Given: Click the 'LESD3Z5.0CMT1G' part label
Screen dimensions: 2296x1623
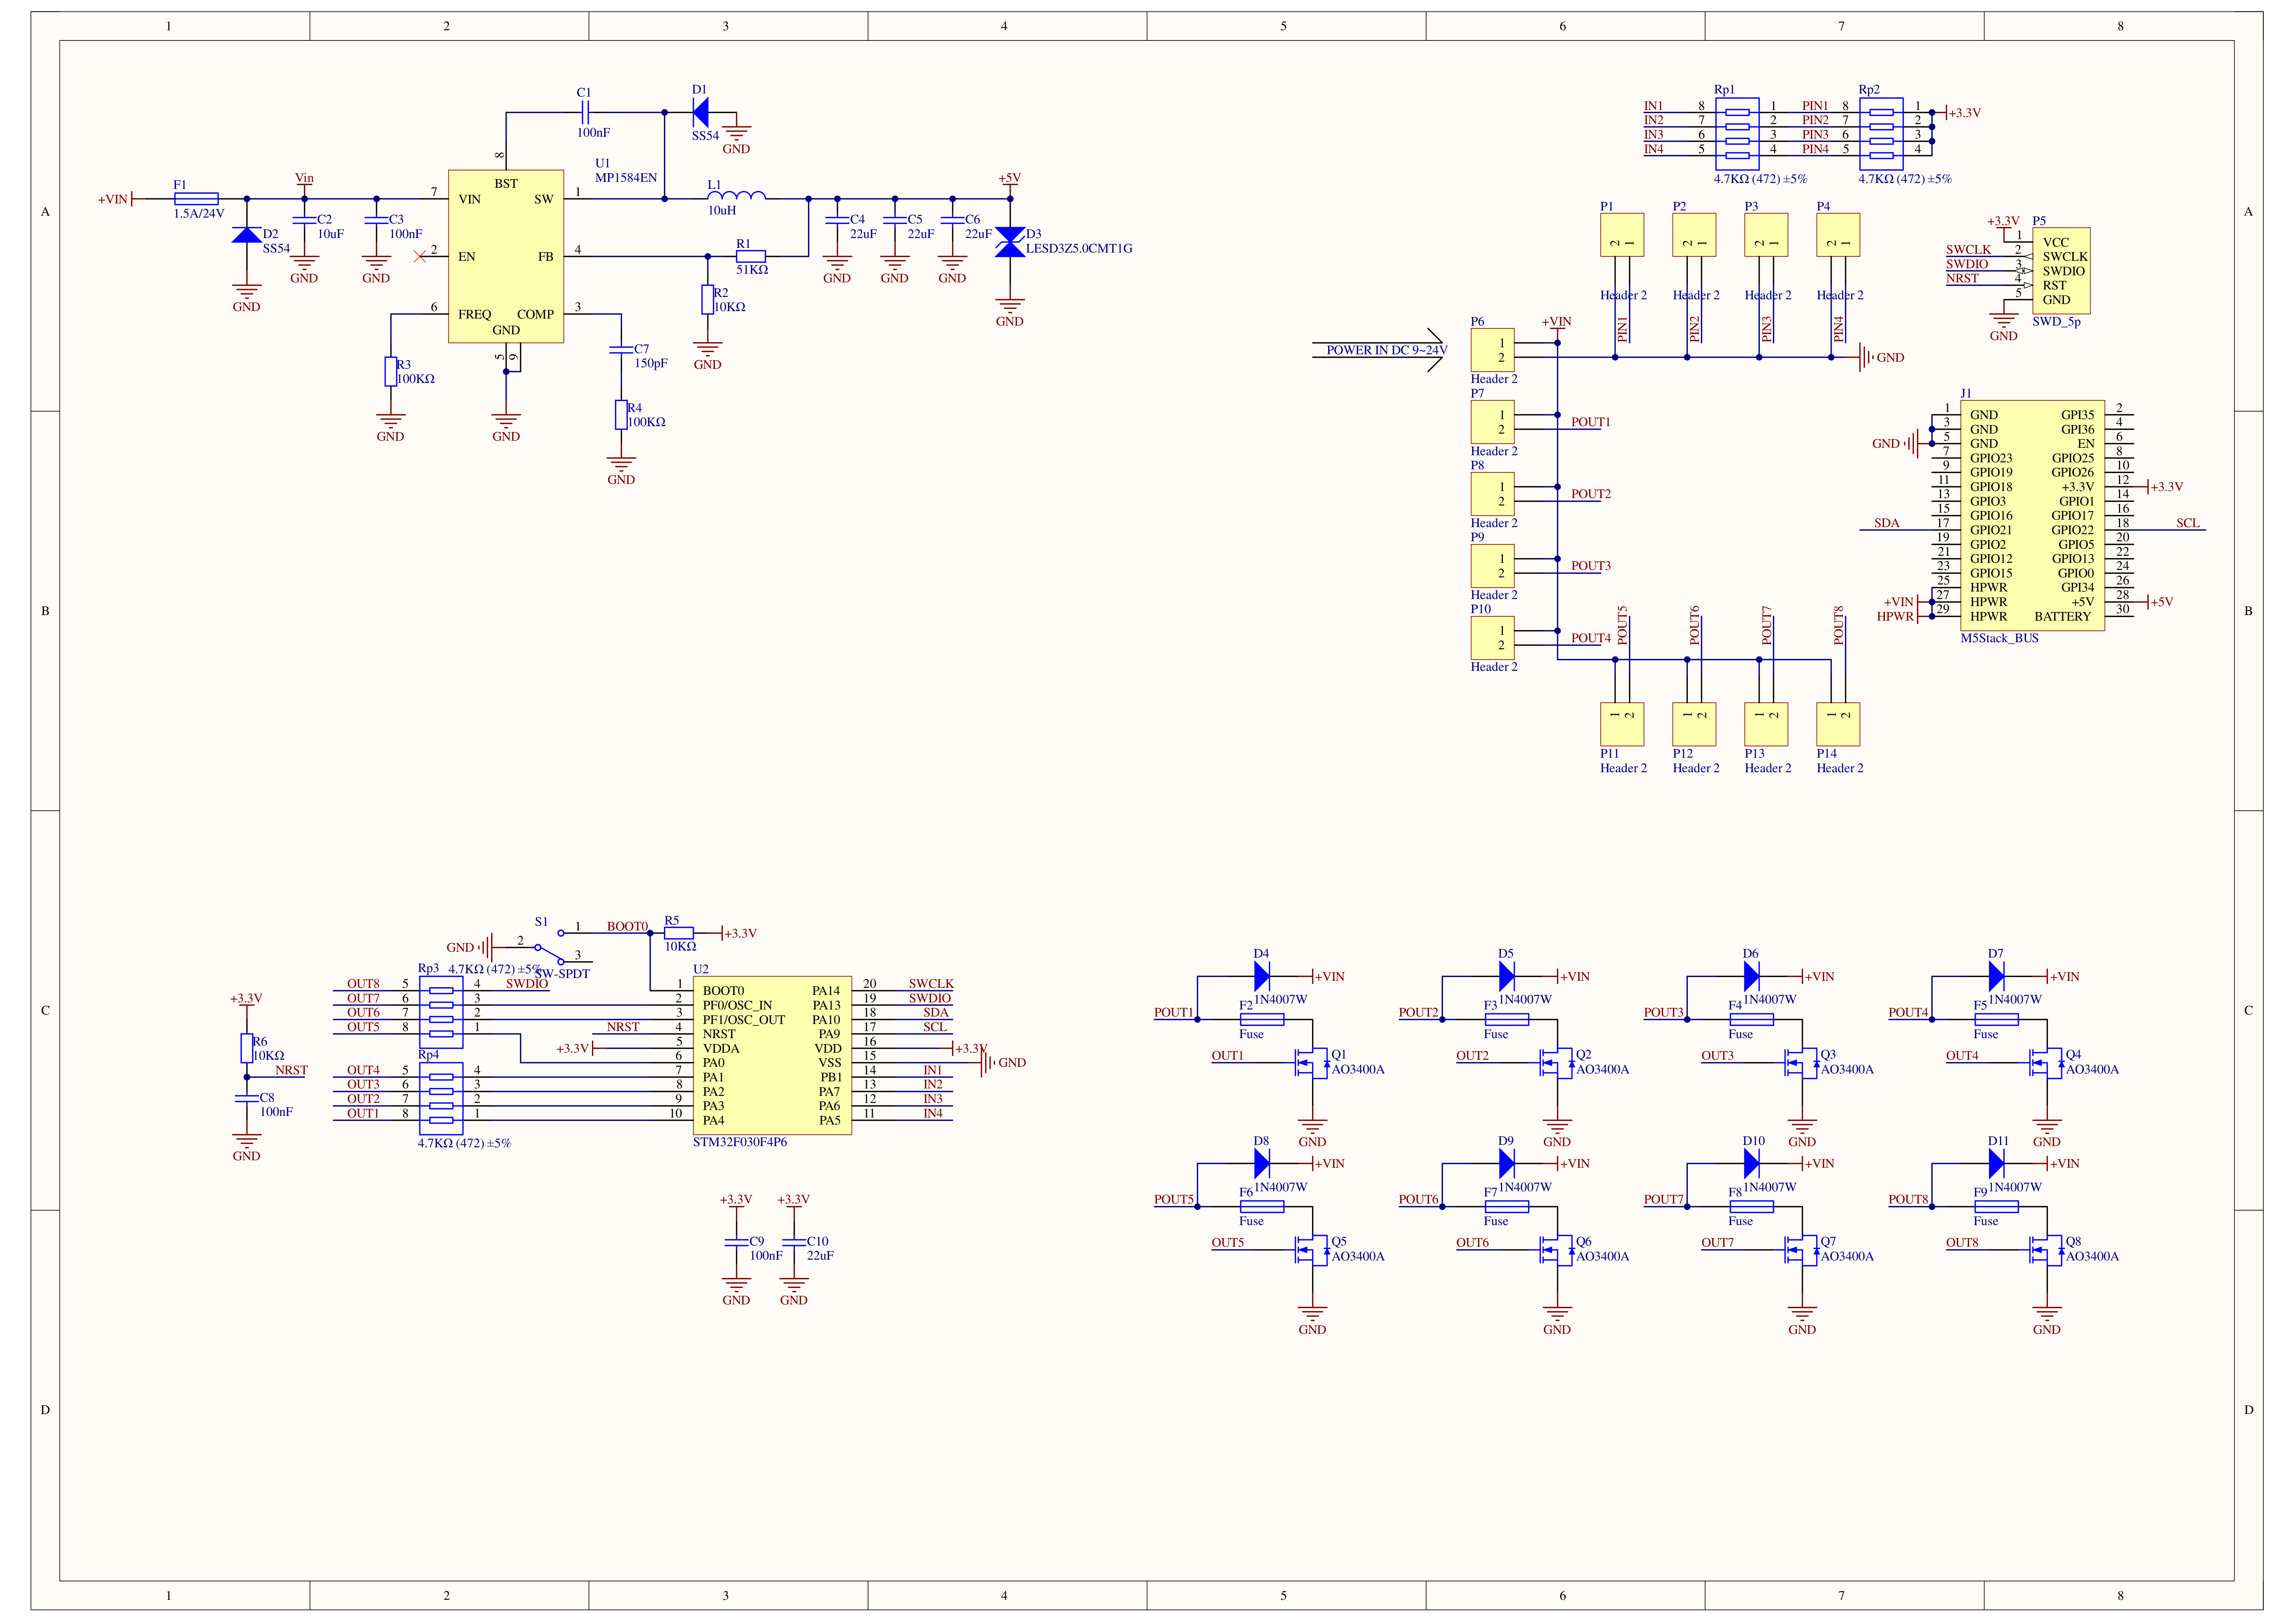Looking at the screenshot, I should click(x=1079, y=249).
